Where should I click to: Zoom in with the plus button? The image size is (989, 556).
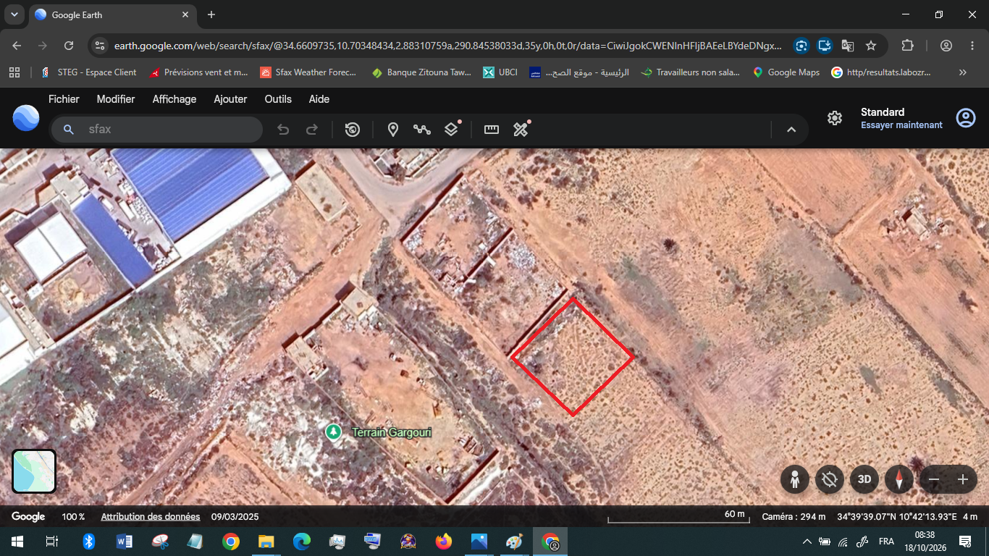click(x=963, y=479)
